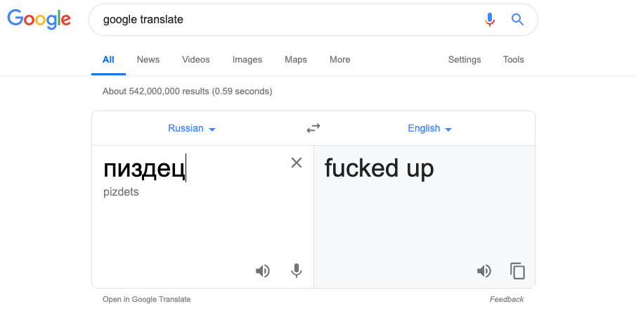
Task: Click the Google logo
Action: [39, 20]
